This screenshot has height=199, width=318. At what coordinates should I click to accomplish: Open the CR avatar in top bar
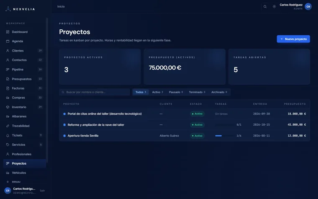click(x=308, y=7)
